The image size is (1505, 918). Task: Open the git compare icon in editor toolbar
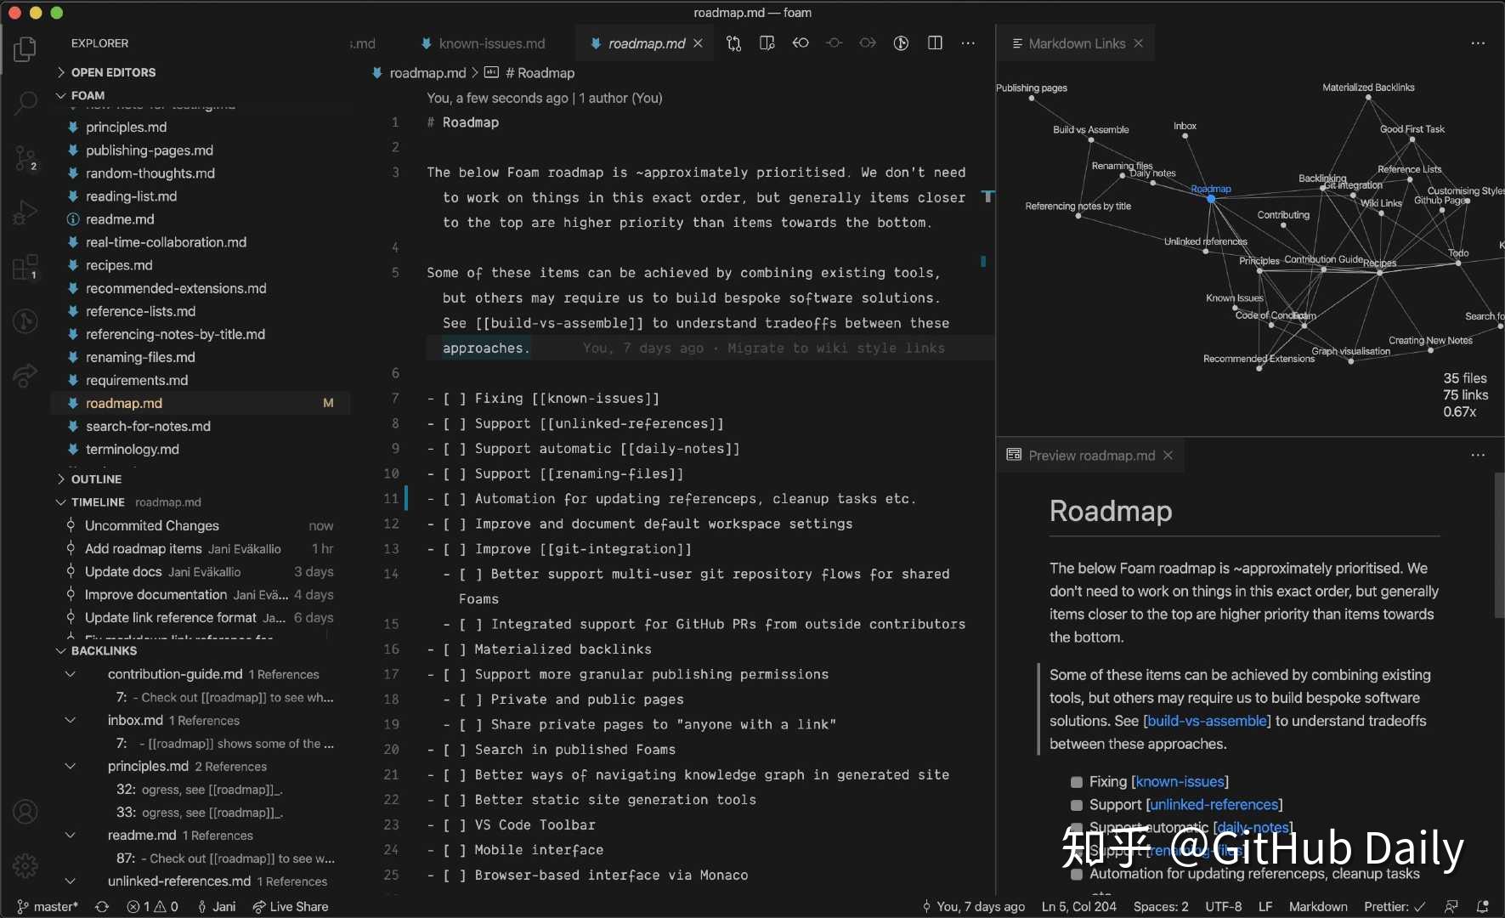tap(734, 43)
